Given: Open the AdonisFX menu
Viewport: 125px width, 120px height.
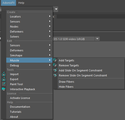Looking at the screenshot, I should 9,3.
